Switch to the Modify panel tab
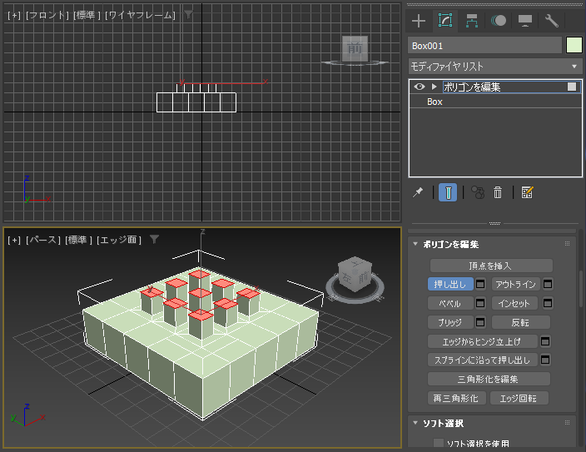 pos(445,20)
